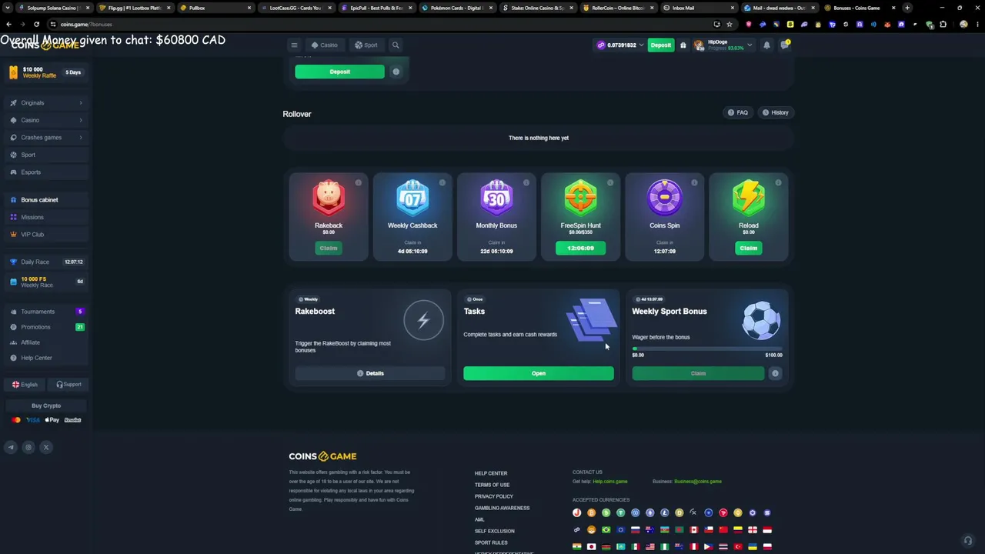Viewport: 985px width, 554px height.
Task: Click the Rakeboost lightning circle icon
Action: point(423,320)
